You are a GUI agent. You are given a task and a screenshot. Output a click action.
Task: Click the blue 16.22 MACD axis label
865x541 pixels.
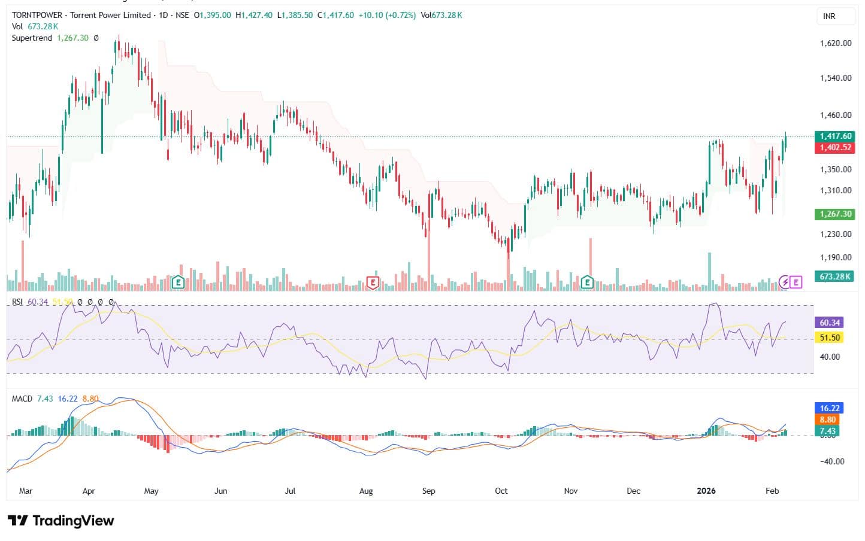[x=830, y=408]
